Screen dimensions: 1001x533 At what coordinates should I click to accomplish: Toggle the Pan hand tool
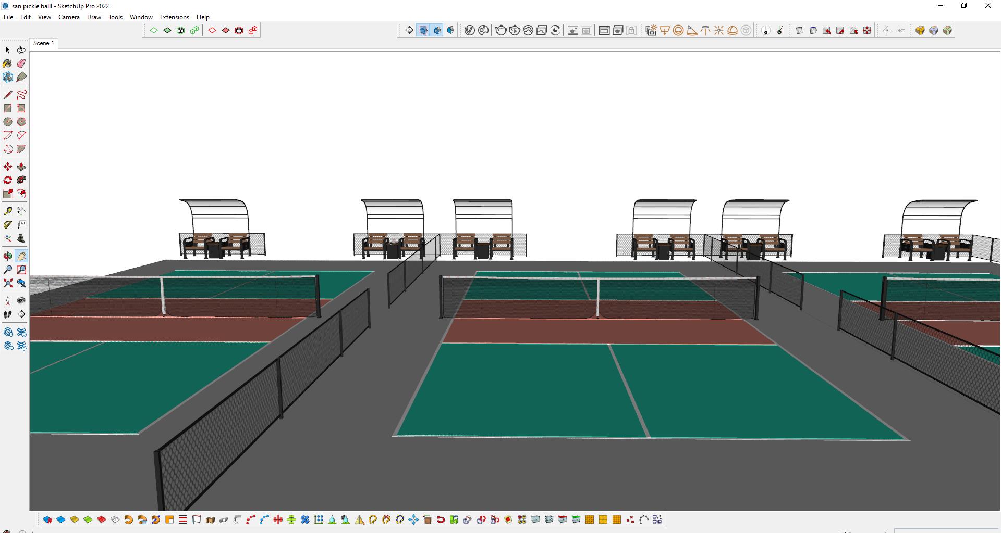tap(21, 256)
